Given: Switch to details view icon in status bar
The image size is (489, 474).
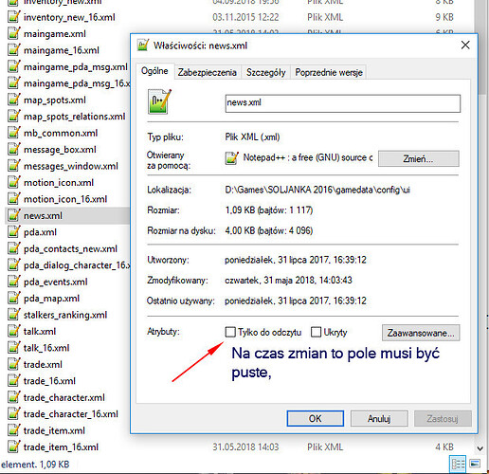Looking at the screenshot, I should [x=458, y=464].
